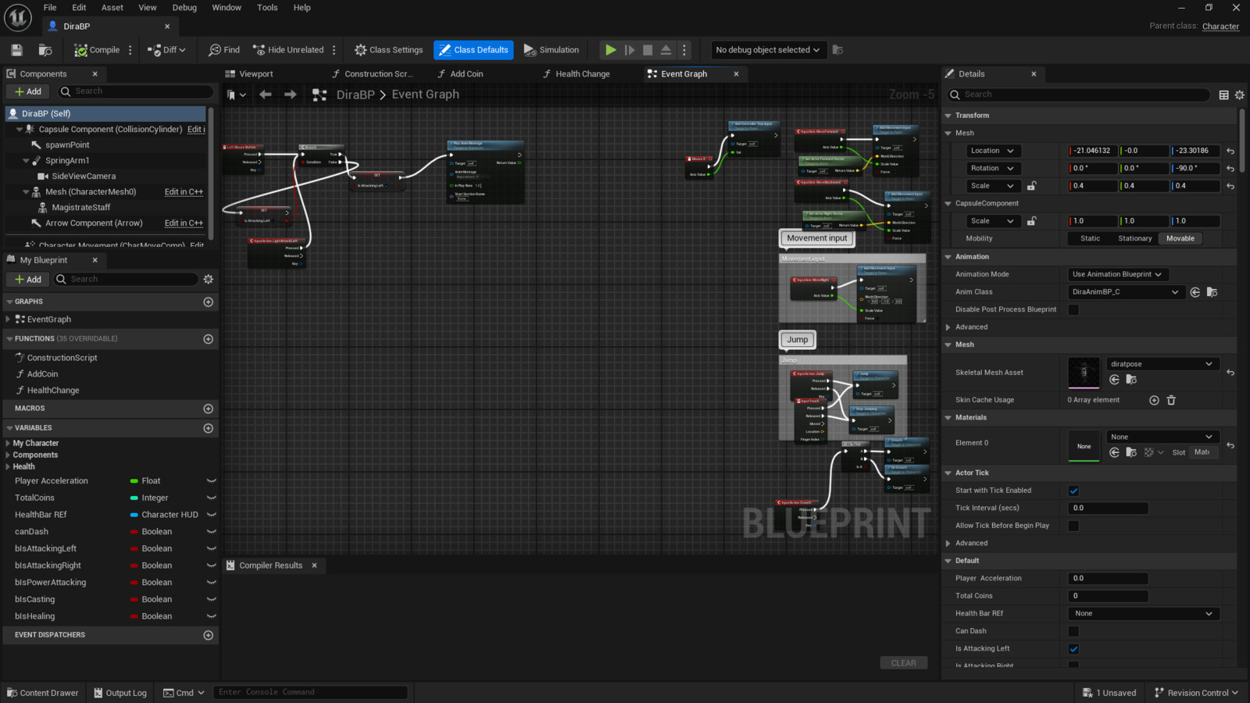Screen dimensions: 1250x703
Task: Open the Asset menu
Action: 112,8
